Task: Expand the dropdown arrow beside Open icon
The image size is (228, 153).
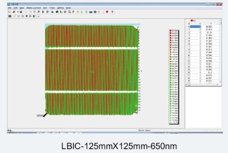Action: click(17, 12)
